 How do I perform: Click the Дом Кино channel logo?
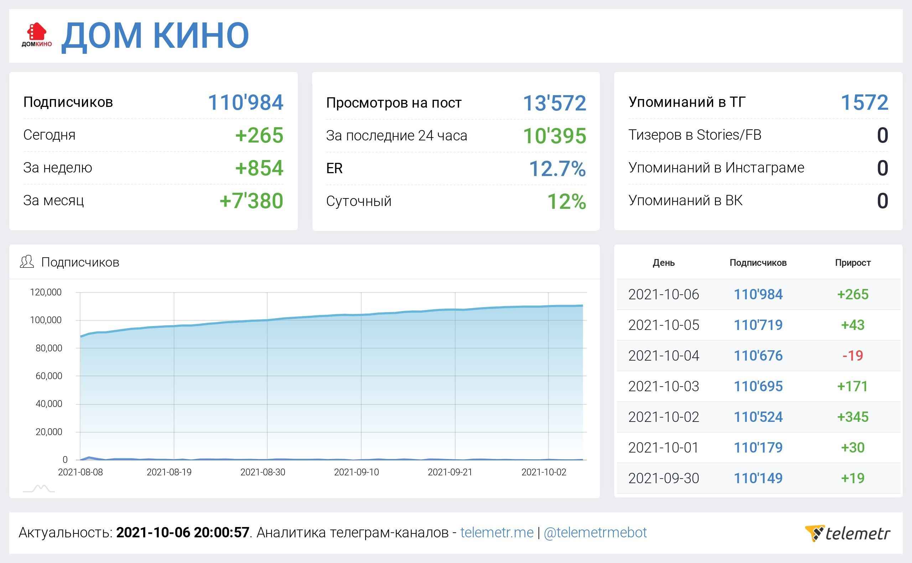tap(36, 35)
